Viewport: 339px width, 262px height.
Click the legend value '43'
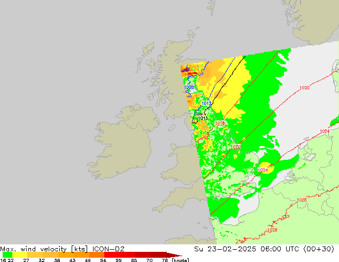pyautogui.click(x=72, y=260)
